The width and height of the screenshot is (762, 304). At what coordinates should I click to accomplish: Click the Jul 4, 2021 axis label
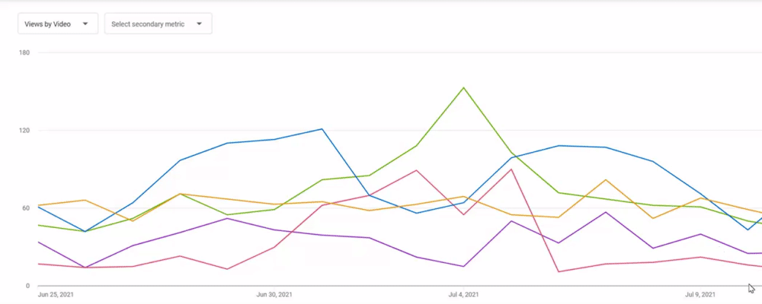(x=463, y=294)
